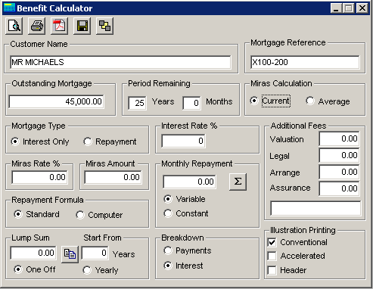This screenshot has width=373, height=289.
Task: Click the blank field under Assurance
Action: pyautogui.click(x=315, y=208)
